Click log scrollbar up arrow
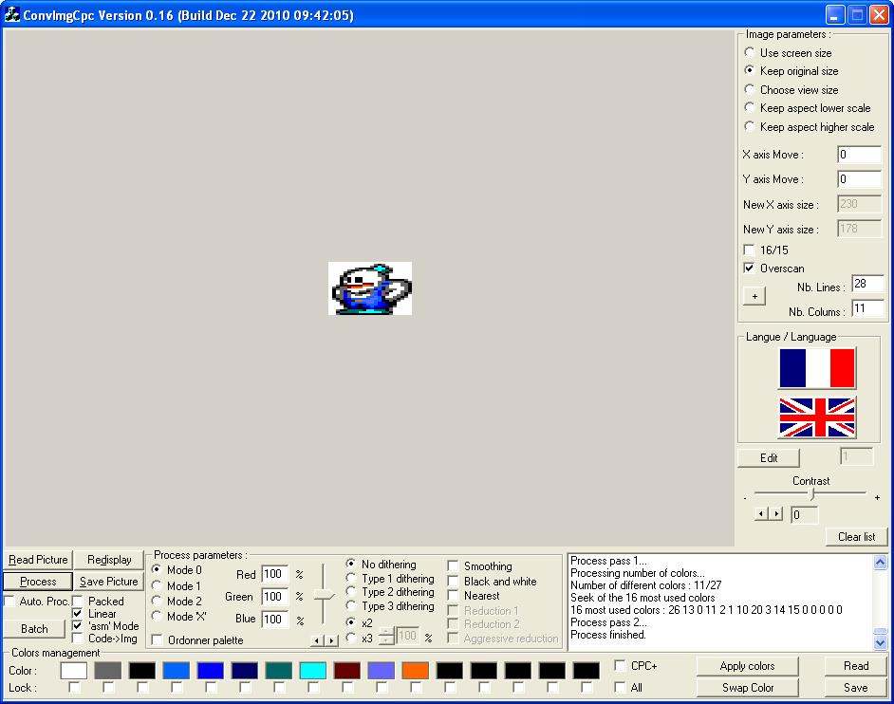 tap(880, 562)
